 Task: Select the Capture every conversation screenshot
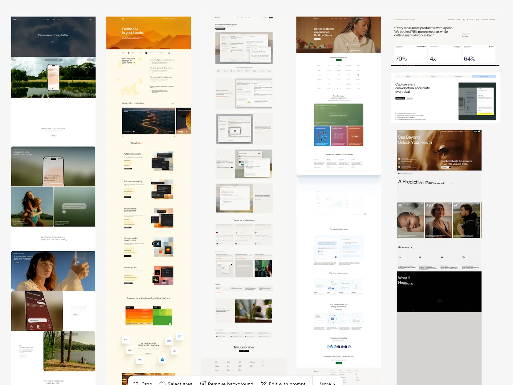click(446, 98)
